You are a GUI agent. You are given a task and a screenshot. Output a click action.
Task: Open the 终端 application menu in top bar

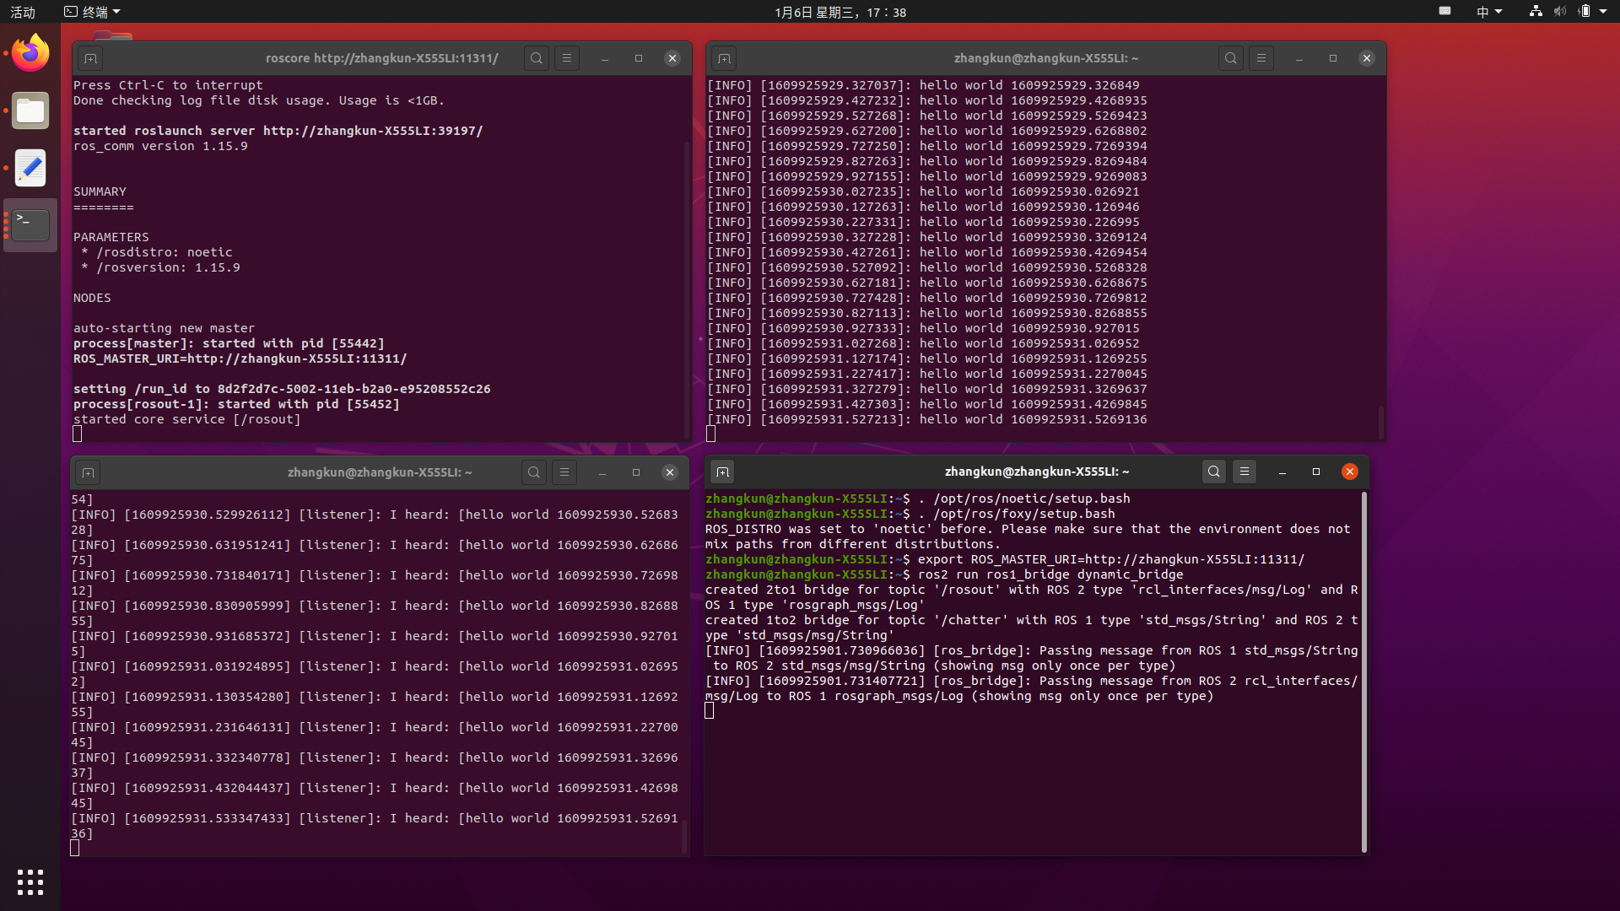(93, 12)
